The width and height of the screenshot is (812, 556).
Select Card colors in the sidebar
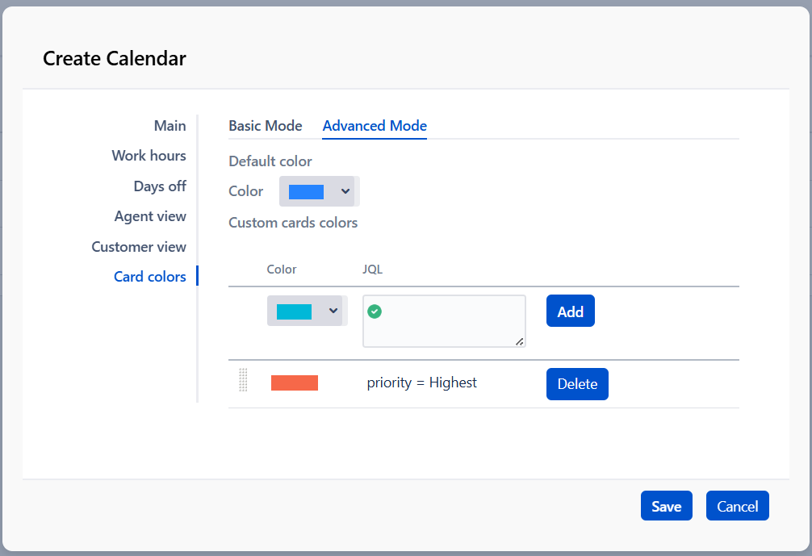150,277
